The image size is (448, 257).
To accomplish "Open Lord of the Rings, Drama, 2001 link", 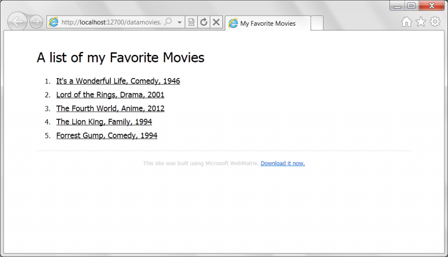I will click(x=110, y=95).
